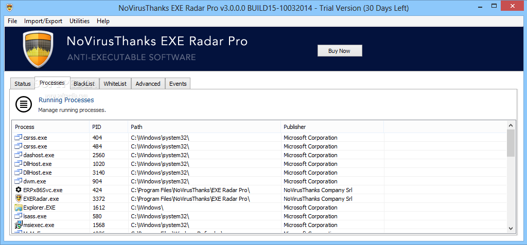
Task: Open the Utilities menu
Action: (x=79, y=21)
